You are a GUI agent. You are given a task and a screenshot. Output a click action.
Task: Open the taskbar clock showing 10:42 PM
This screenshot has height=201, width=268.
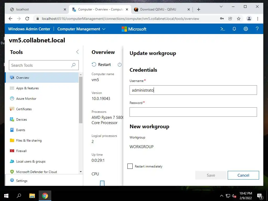pyautogui.click(x=245, y=196)
